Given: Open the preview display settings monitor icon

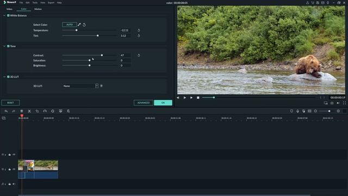Looking at the screenshot, I should coord(326,103).
